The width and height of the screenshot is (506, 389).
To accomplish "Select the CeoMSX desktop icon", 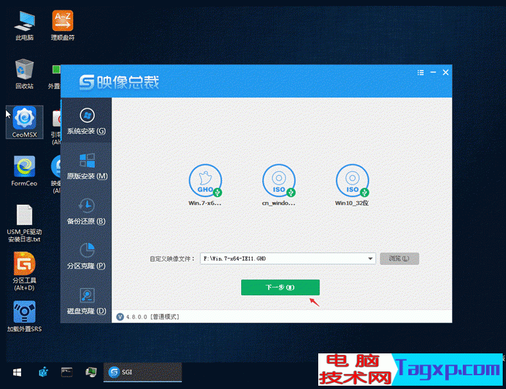I will click(x=24, y=123).
